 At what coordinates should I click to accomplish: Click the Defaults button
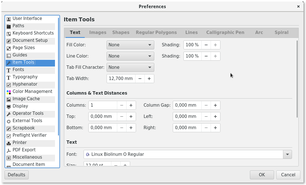pyautogui.click(x=17, y=175)
